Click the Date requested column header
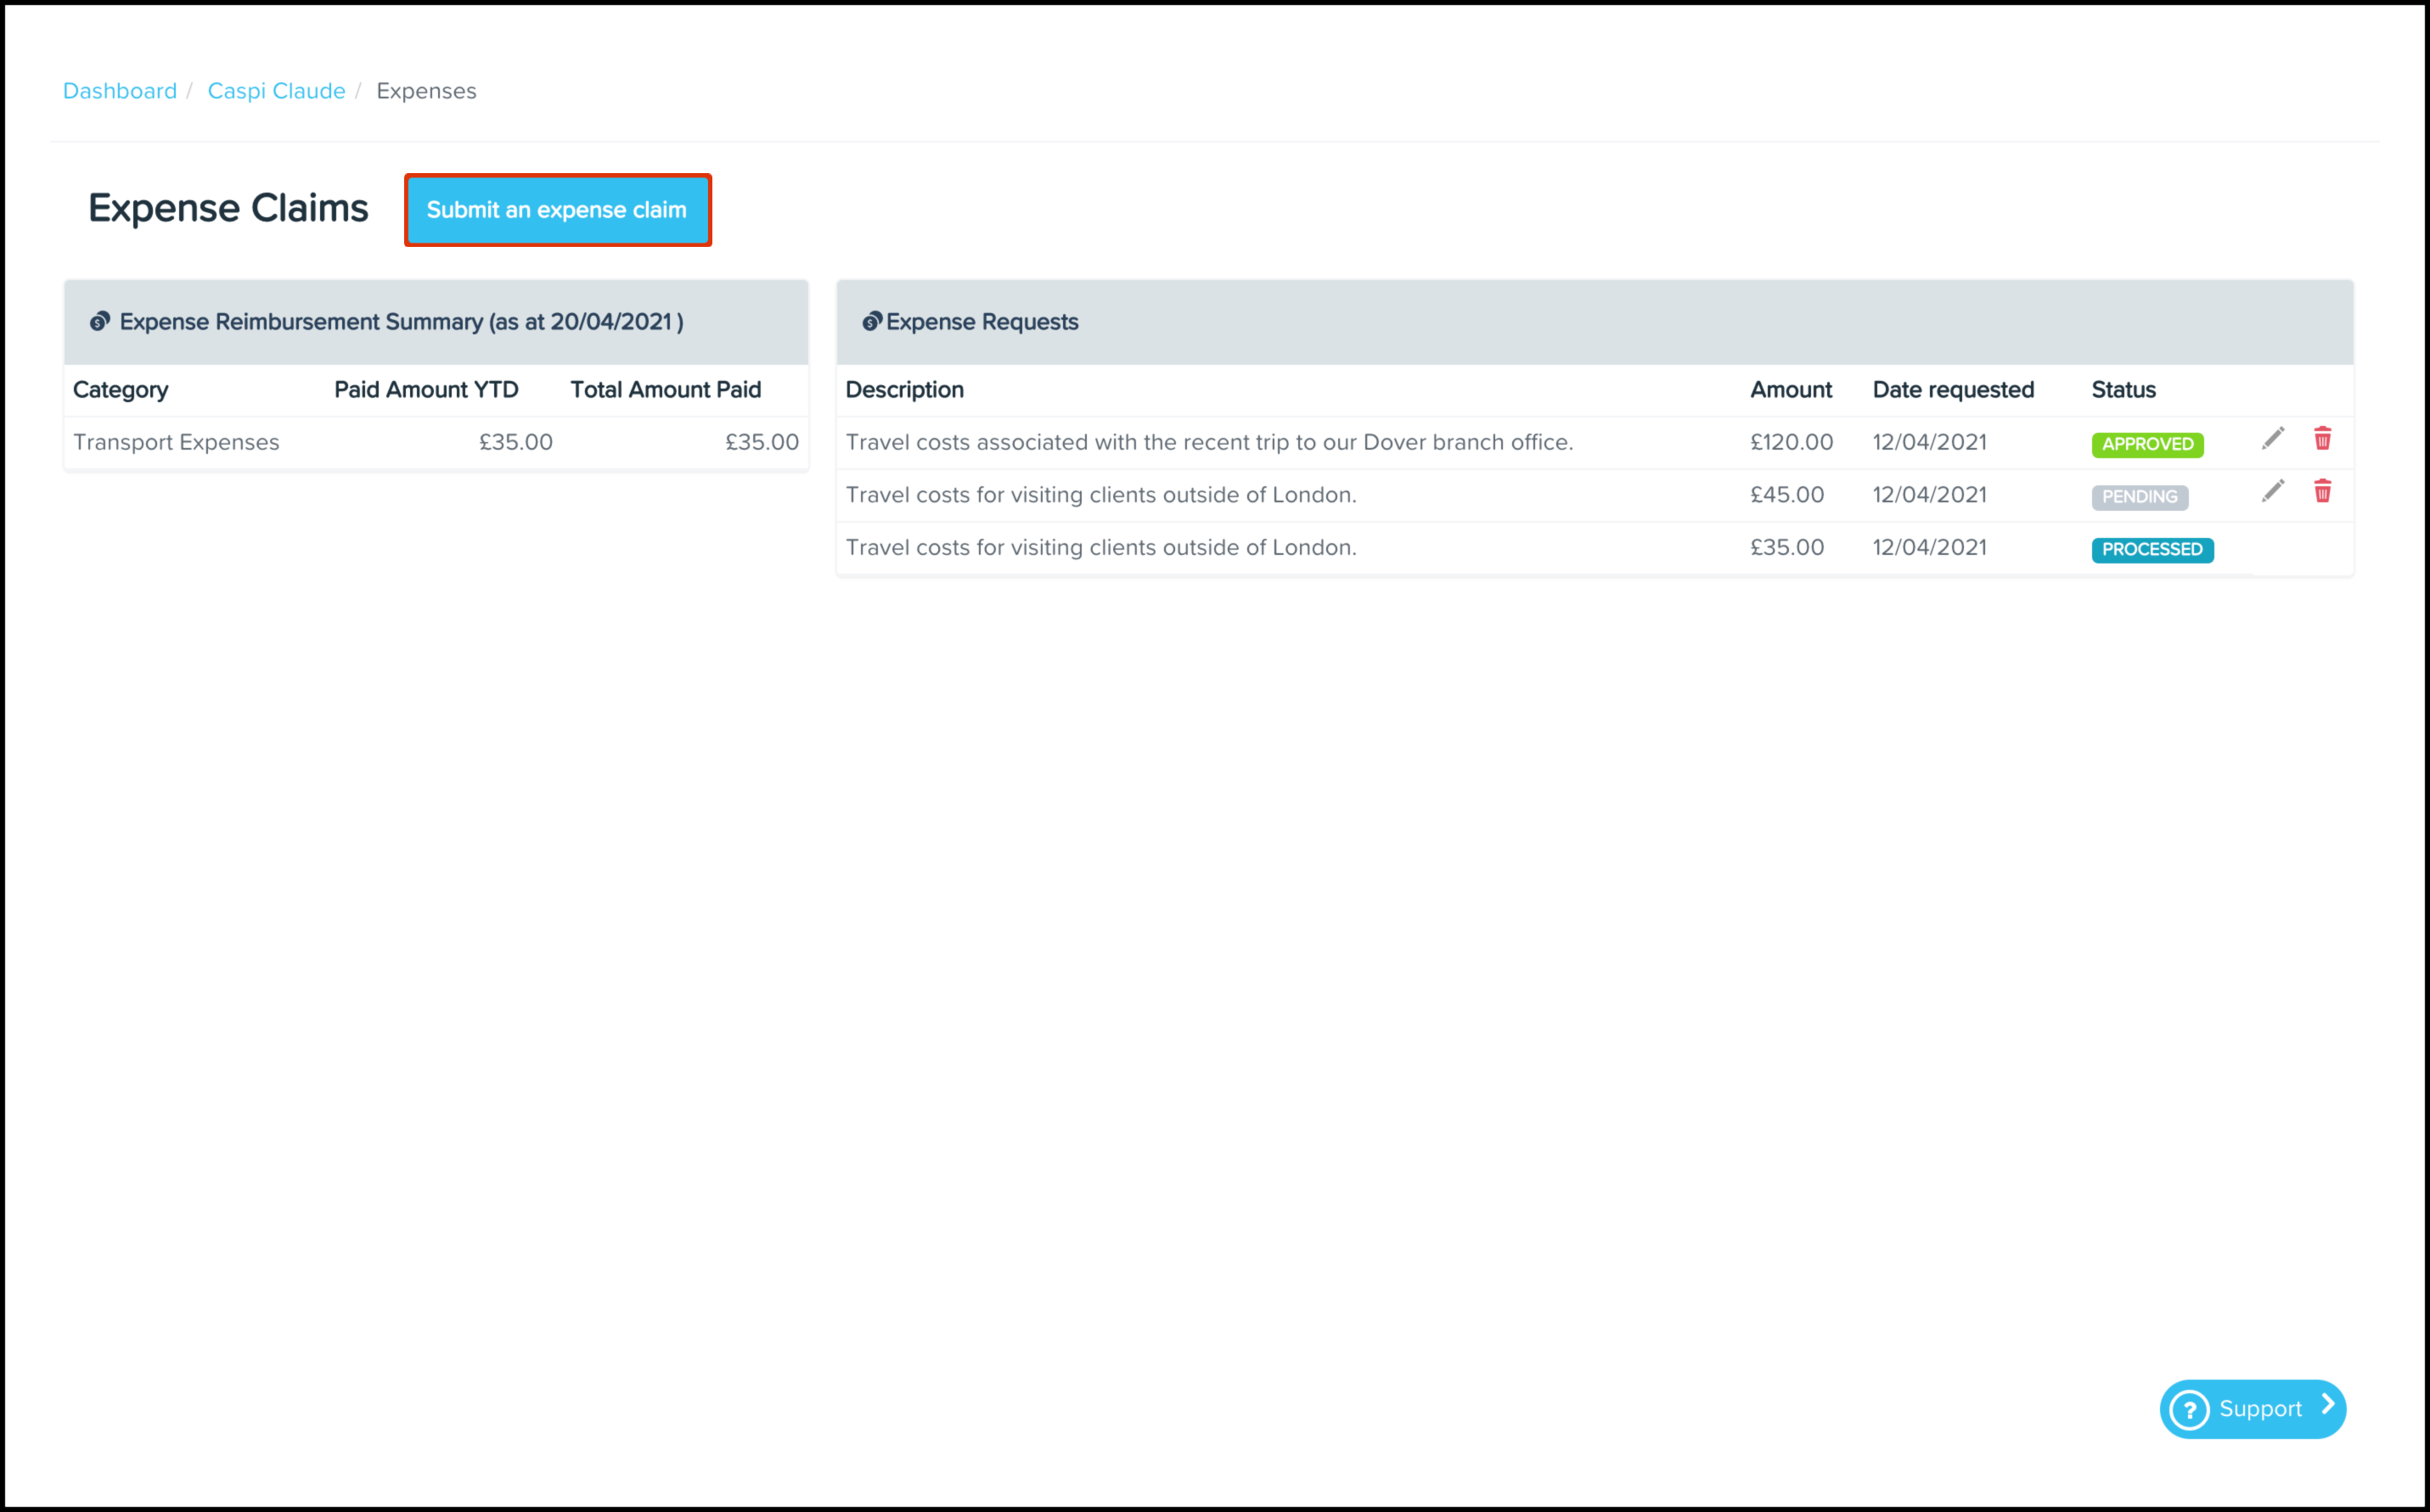The height and width of the screenshot is (1512, 2430). point(1953,390)
